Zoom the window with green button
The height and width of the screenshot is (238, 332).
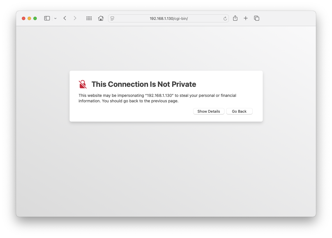[35, 18]
